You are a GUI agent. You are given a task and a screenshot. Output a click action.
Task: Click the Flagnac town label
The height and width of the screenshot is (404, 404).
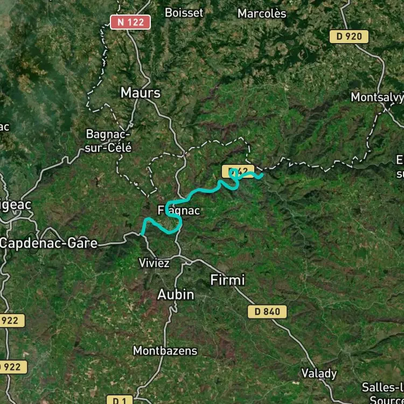click(179, 211)
